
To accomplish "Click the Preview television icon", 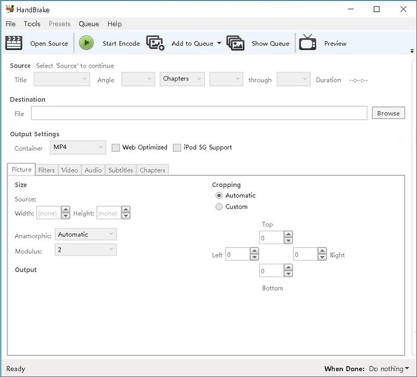I will pyautogui.click(x=308, y=42).
